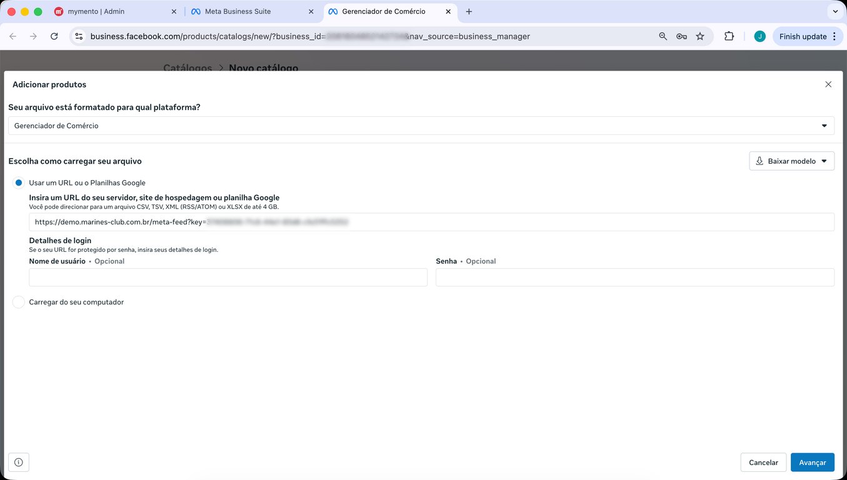Click the browser address bar URL
The width and height of the screenshot is (847, 480).
click(x=310, y=36)
